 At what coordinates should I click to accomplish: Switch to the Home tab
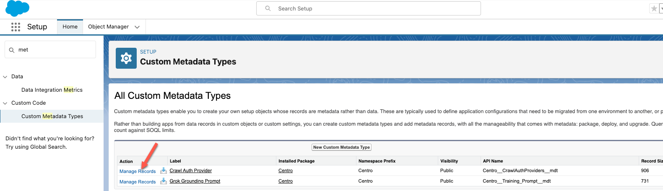70,27
